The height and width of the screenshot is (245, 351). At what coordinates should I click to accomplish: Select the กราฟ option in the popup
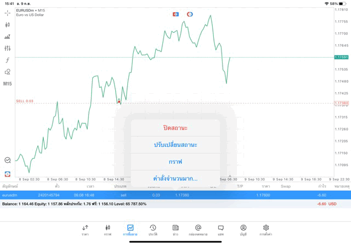[x=175, y=162]
